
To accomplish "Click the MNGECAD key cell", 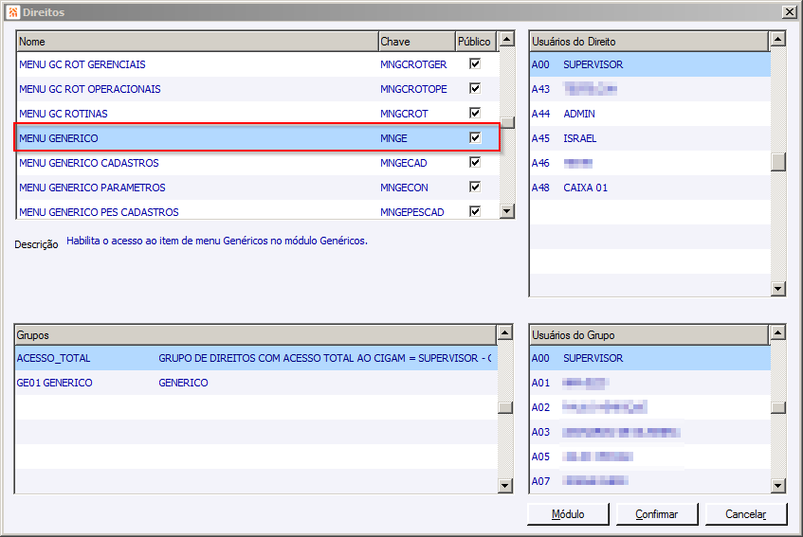I will coord(404,163).
